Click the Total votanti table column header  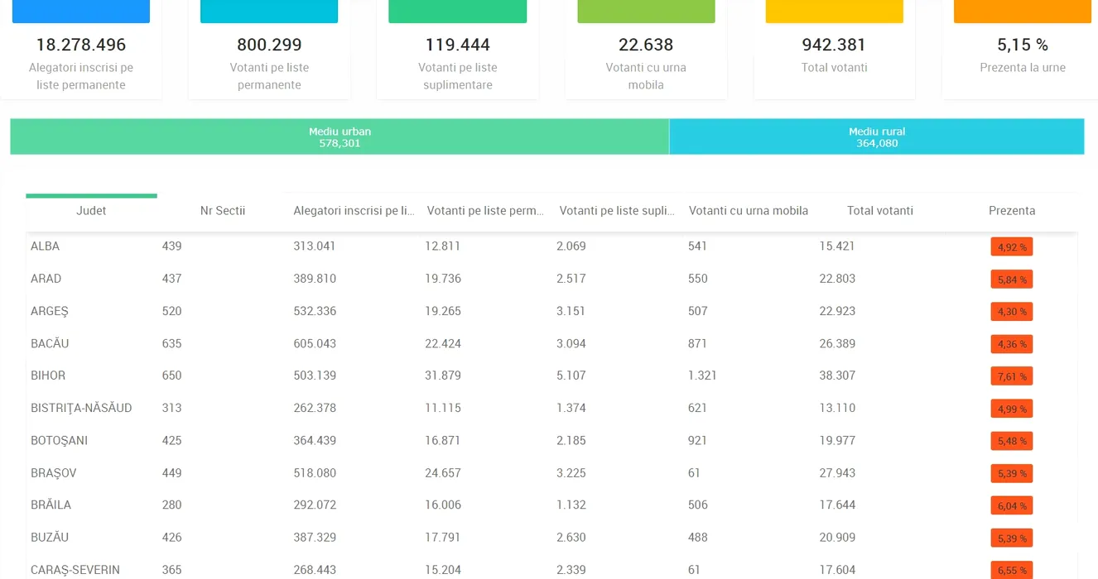[879, 211]
